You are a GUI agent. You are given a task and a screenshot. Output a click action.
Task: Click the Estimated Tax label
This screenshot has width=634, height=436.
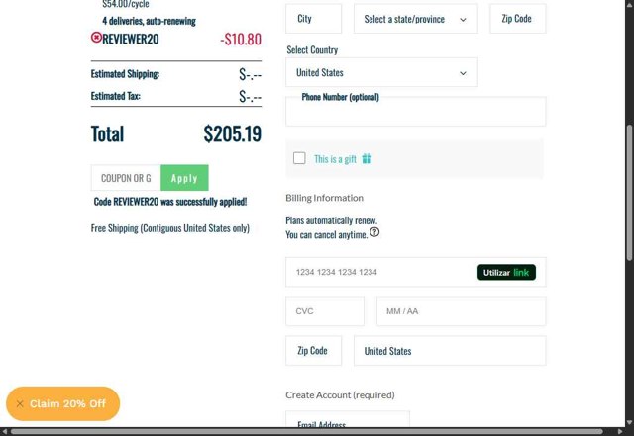pos(116,96)
